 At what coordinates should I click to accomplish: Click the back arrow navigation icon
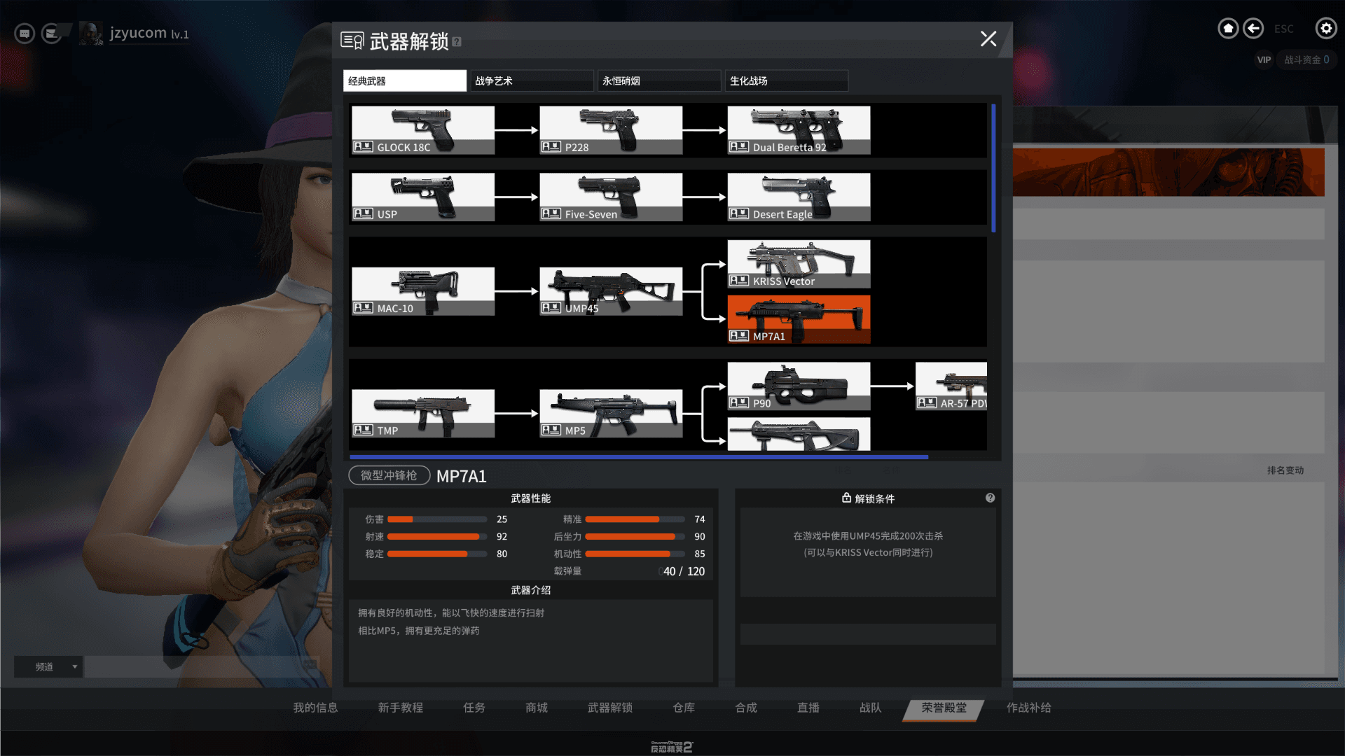pos(1254,28)
